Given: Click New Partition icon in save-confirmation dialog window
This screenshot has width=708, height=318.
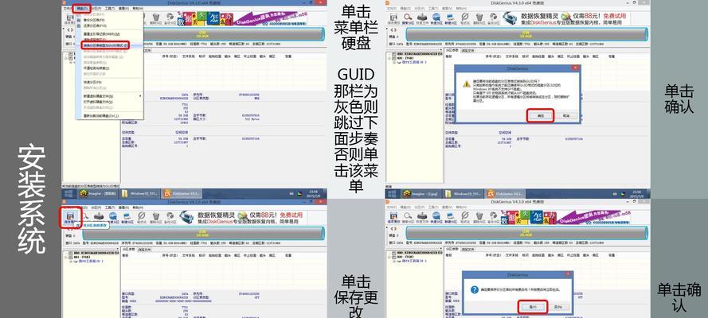Looking at the screenshot, I should (451, 218).
